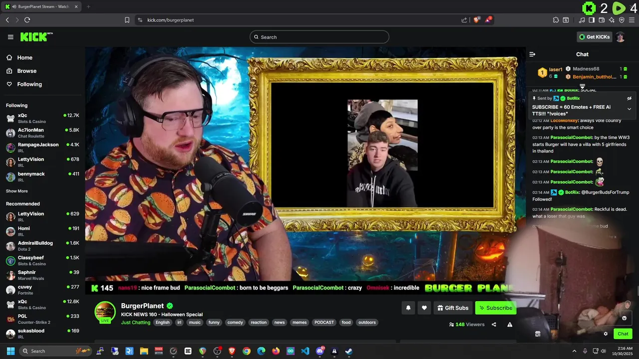639x359 pixels.
Task: Report the stream with warning icon
Action: coord(510,325)
